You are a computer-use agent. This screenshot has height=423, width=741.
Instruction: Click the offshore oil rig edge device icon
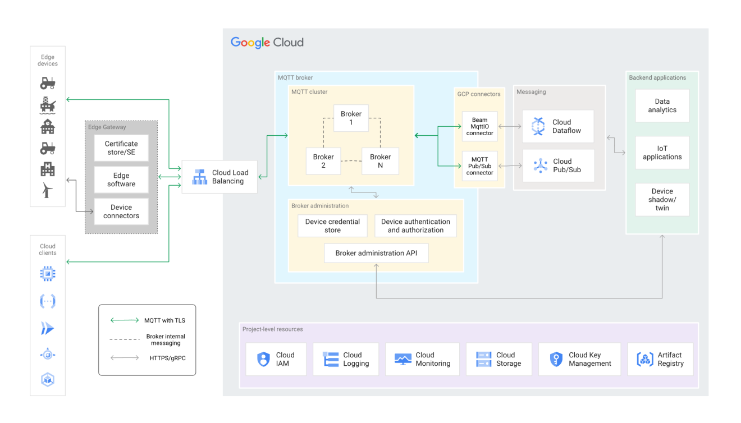pos(48,105)
